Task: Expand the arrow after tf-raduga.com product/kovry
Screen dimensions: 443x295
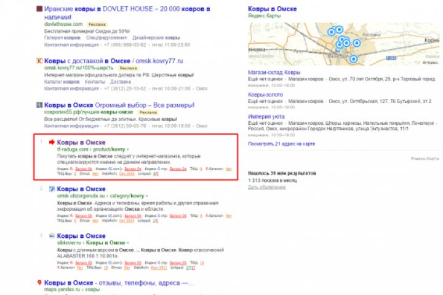Action: point(128,149)
